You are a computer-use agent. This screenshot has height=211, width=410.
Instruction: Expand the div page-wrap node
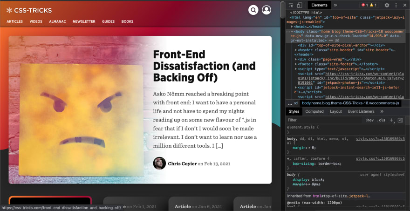pyautogui.click(x=296, y=59)
